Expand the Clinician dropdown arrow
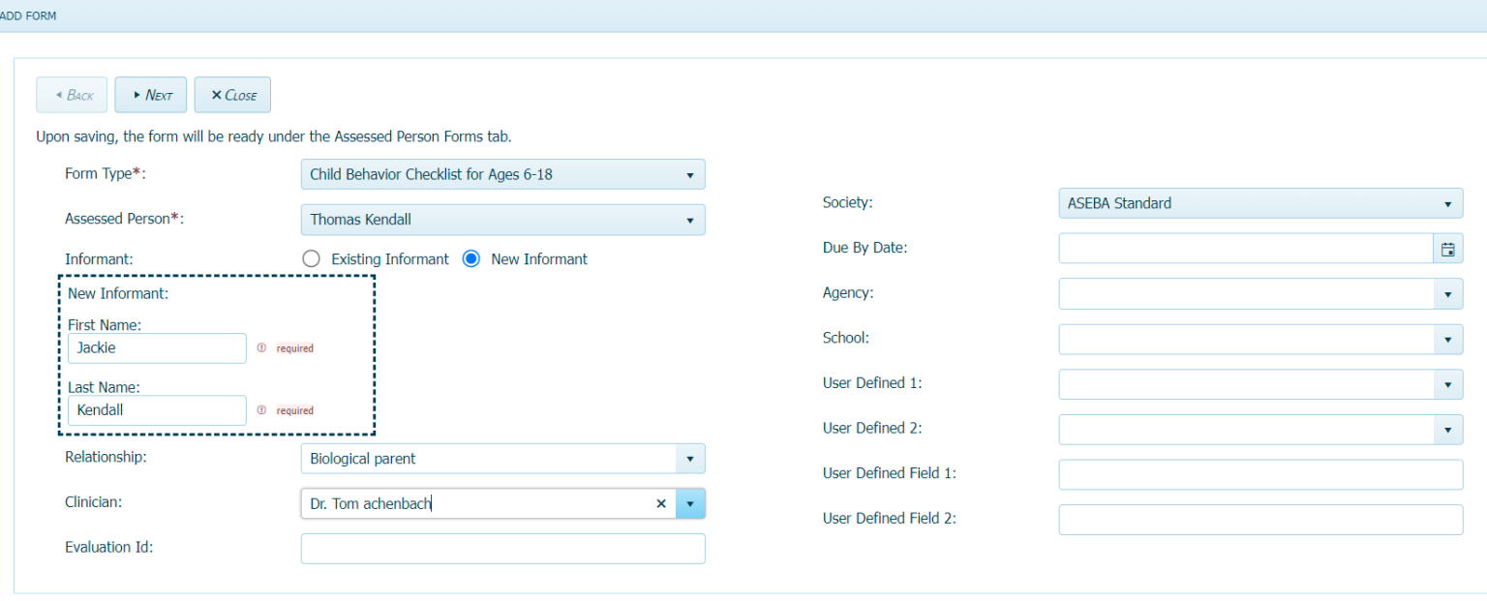 (690, 503)
